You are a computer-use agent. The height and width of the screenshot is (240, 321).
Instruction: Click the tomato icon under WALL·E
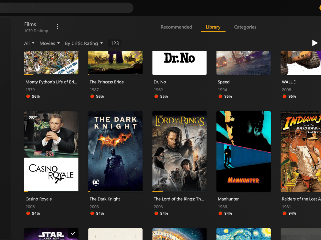point(284,96)
